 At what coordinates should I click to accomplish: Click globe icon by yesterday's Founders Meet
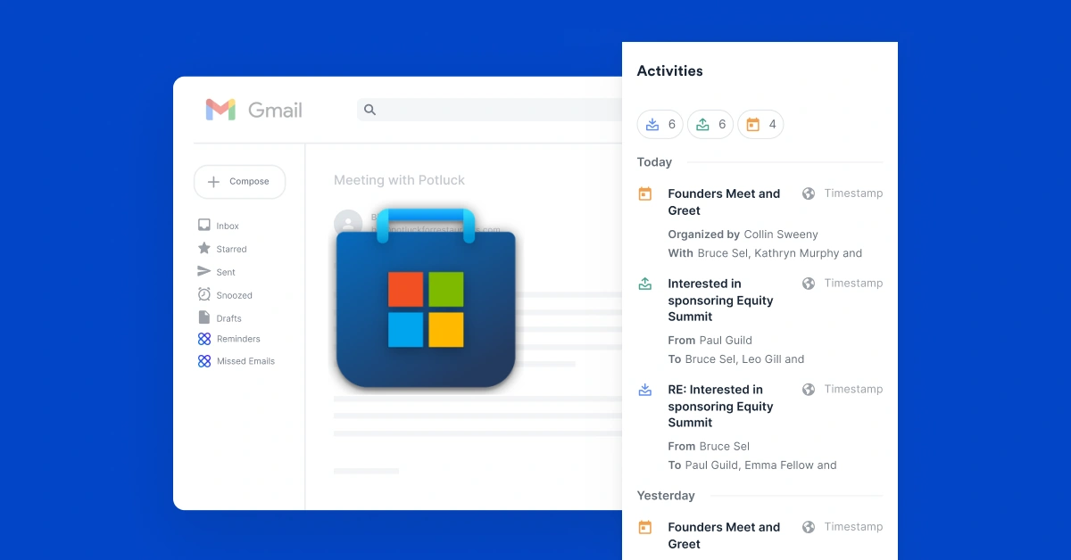coord(809,527)
